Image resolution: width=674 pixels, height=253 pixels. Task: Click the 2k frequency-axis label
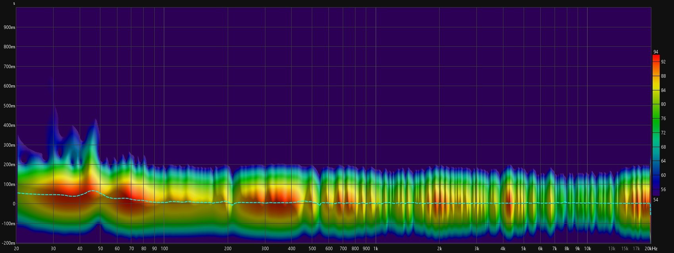(440, 249)
